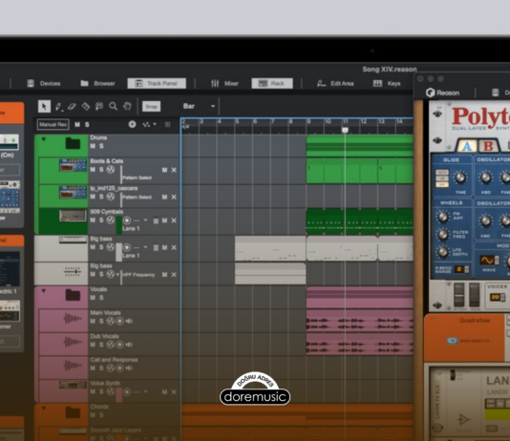
Task: Show the Mixer view
Action: pos(224,83)
